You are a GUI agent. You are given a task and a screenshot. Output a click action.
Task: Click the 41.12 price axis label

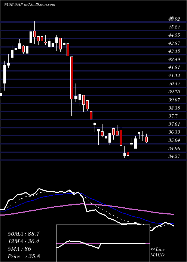[x=174, y=76]
